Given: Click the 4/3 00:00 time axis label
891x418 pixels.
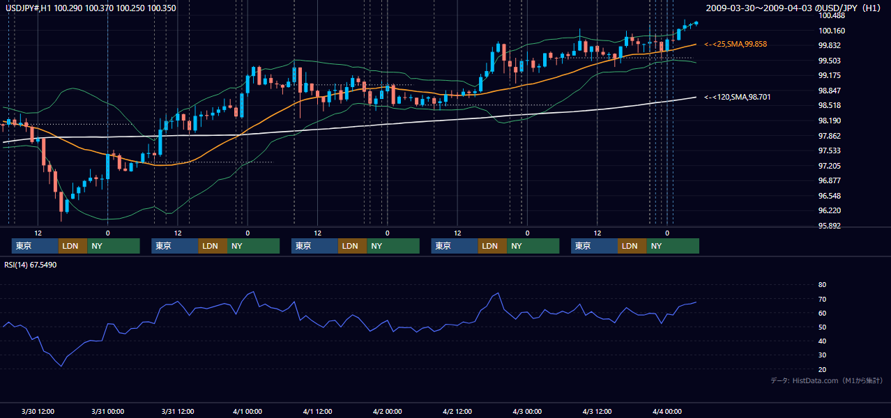Looking at the screenshot, I should [x=527, y=411].
